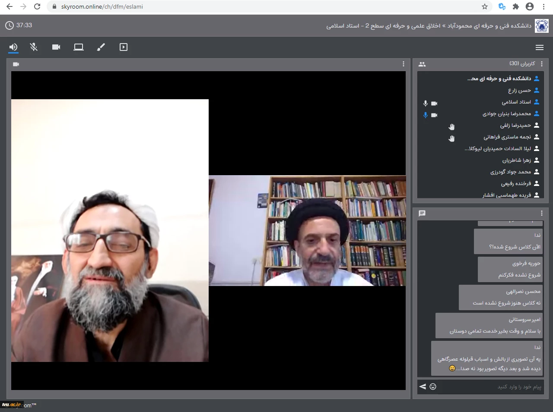Image resolution: width=553 pixels, height=412 pixels.
Task: Start screen sharing with laptop icon
Action: point(79,47)
